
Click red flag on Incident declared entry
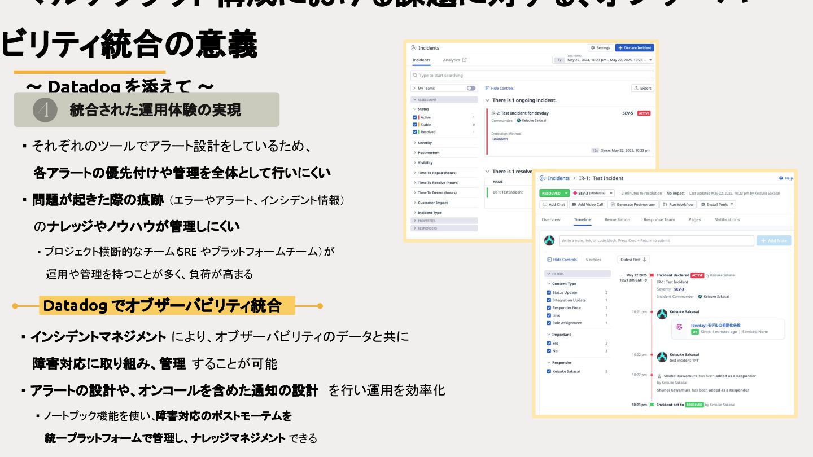[x=652, y=275]
